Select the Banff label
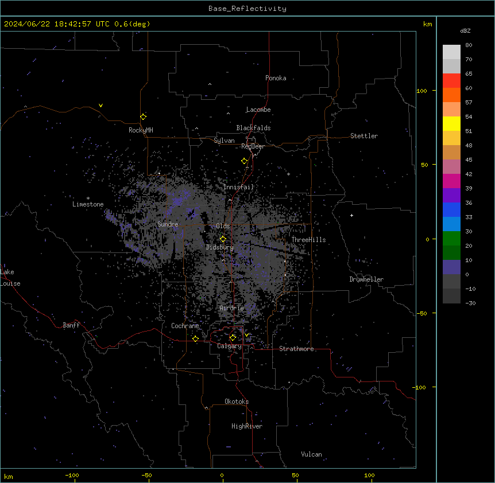495x483 pixels. tap(71, 325)
